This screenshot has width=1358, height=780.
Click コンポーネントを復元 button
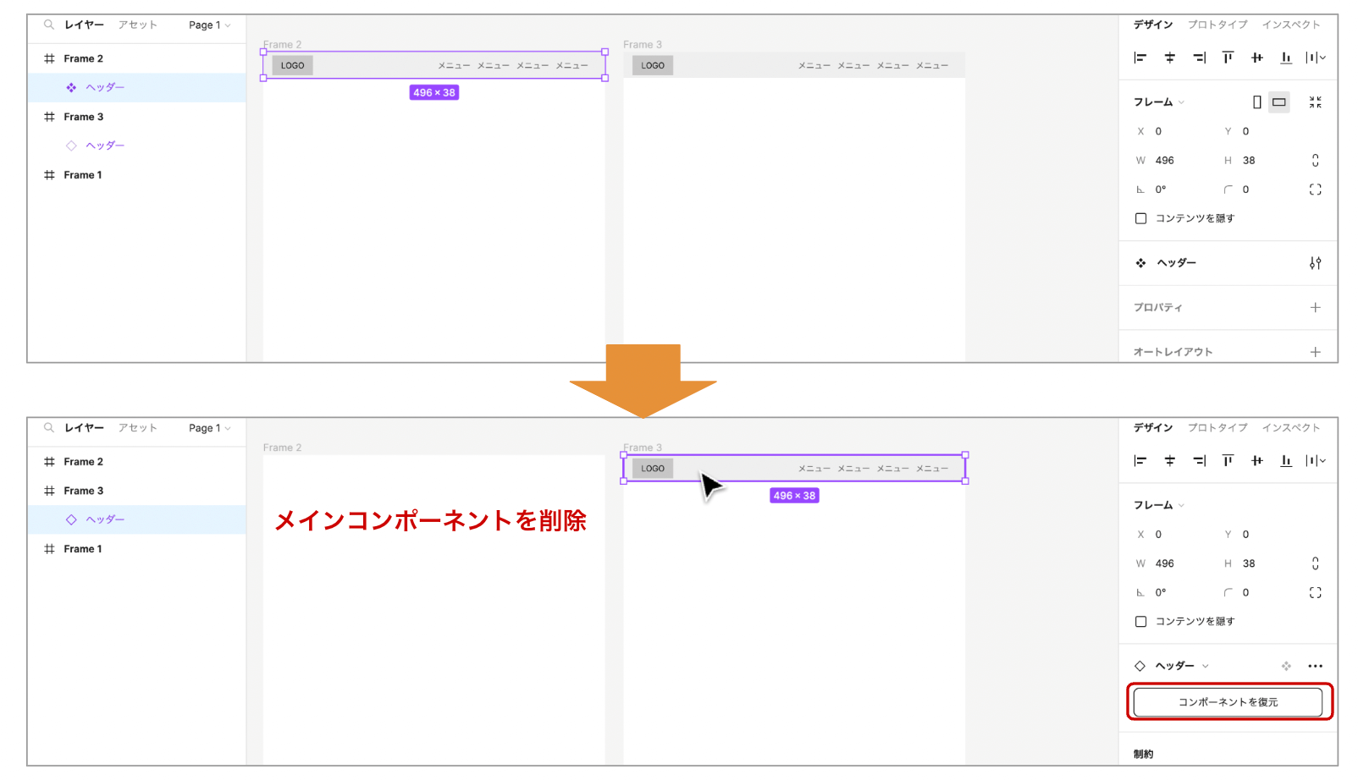(x=1228, y=702)
